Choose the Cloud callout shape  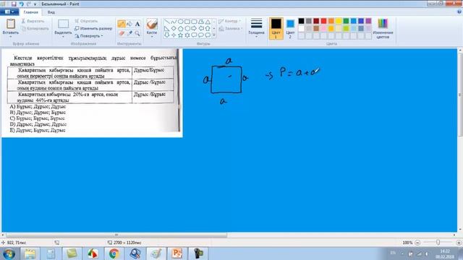tap(208, 35)
